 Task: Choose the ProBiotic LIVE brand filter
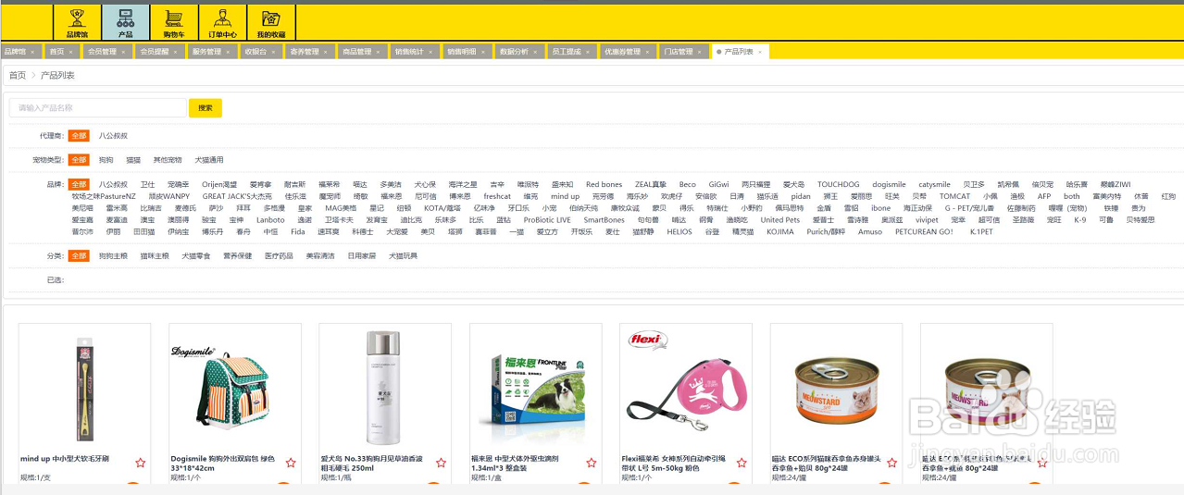[x=547, y=220]
